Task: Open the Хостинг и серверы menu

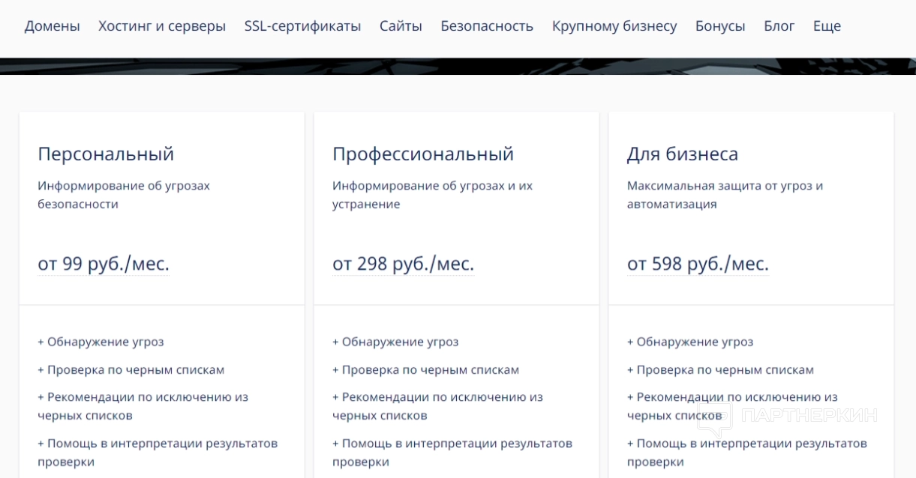Action: click(x=162, y=26)
